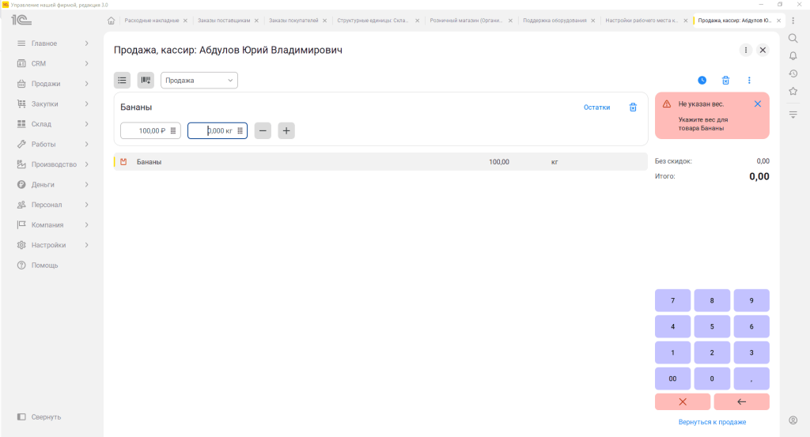Open the blue clock deferred receipts icon
Image resolution: width=810 pixels, height=437 pixels.
[x=702, y=80]
